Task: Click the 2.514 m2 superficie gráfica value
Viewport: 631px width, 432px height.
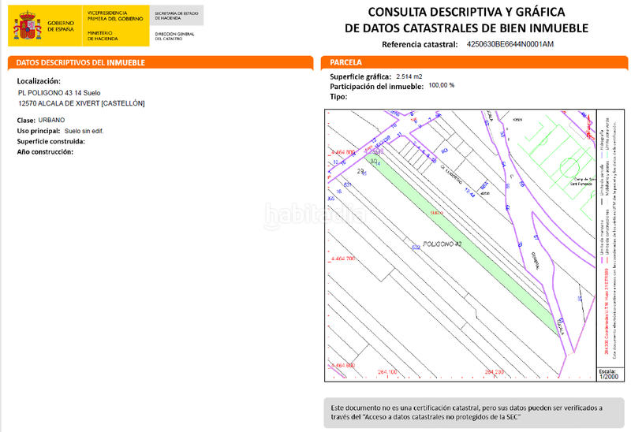Action: tap(409, 76)
